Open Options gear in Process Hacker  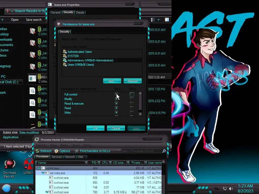point(56,151)
